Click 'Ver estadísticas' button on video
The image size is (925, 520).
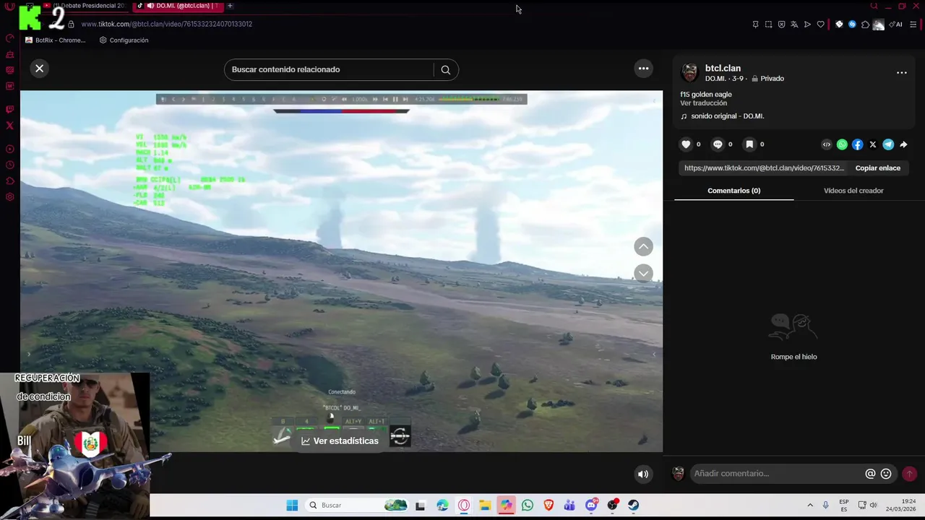(340, 441)
